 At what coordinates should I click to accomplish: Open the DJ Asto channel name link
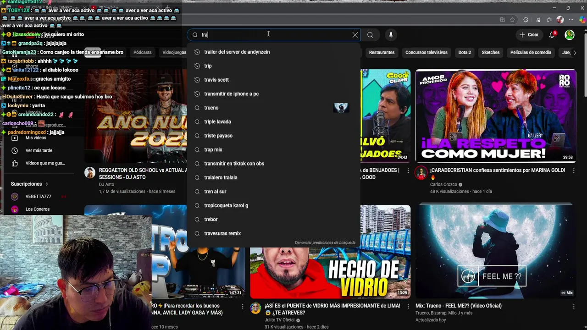[x=106, y=185]
